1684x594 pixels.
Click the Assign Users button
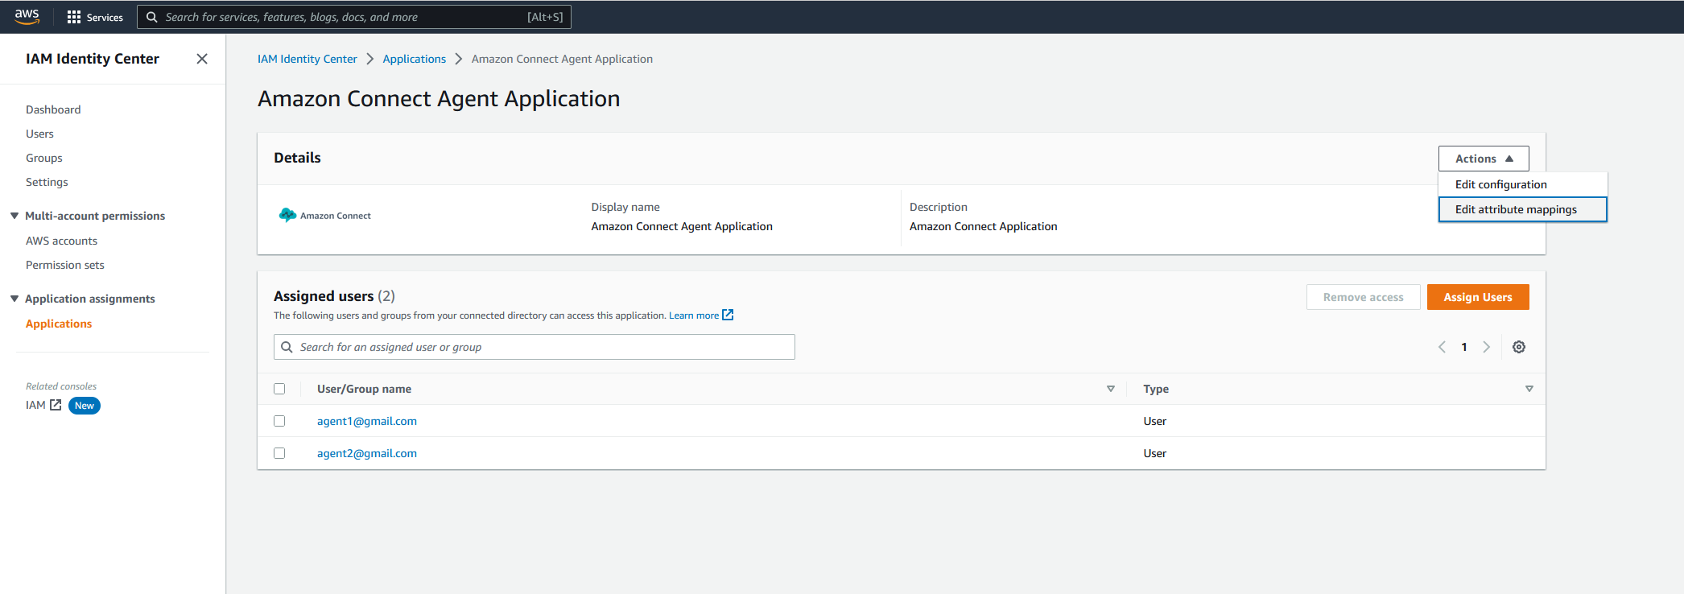(1478, 297)
